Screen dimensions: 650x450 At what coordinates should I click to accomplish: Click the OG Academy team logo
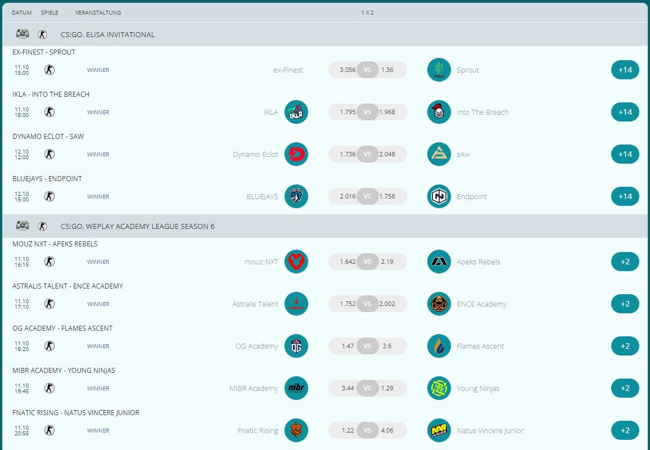(296, 346)
